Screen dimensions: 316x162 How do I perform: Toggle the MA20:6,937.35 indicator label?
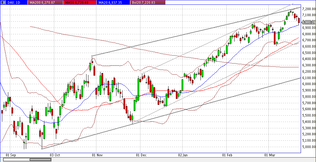tap(114, 3)
